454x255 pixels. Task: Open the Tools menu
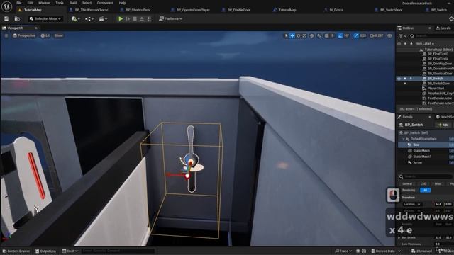coord(60,3)
